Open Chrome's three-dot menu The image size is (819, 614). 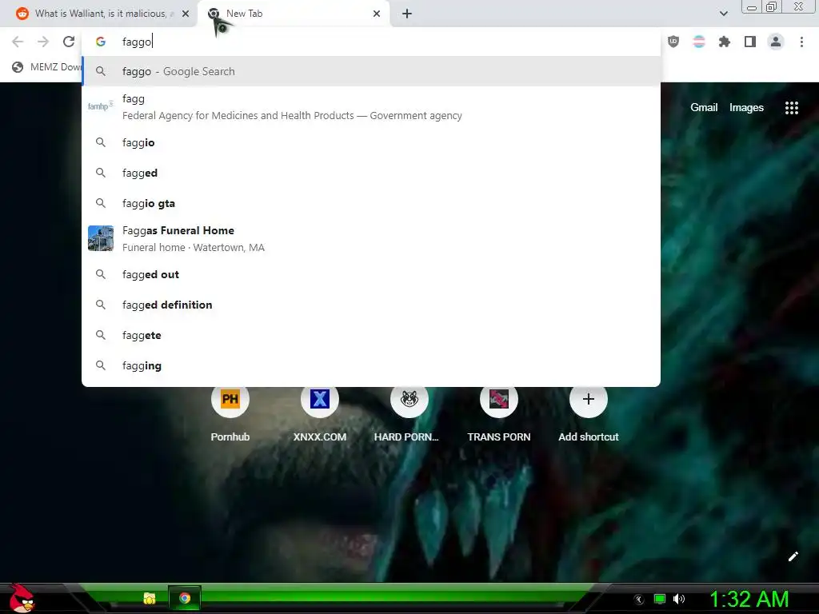tap(801, 42)
